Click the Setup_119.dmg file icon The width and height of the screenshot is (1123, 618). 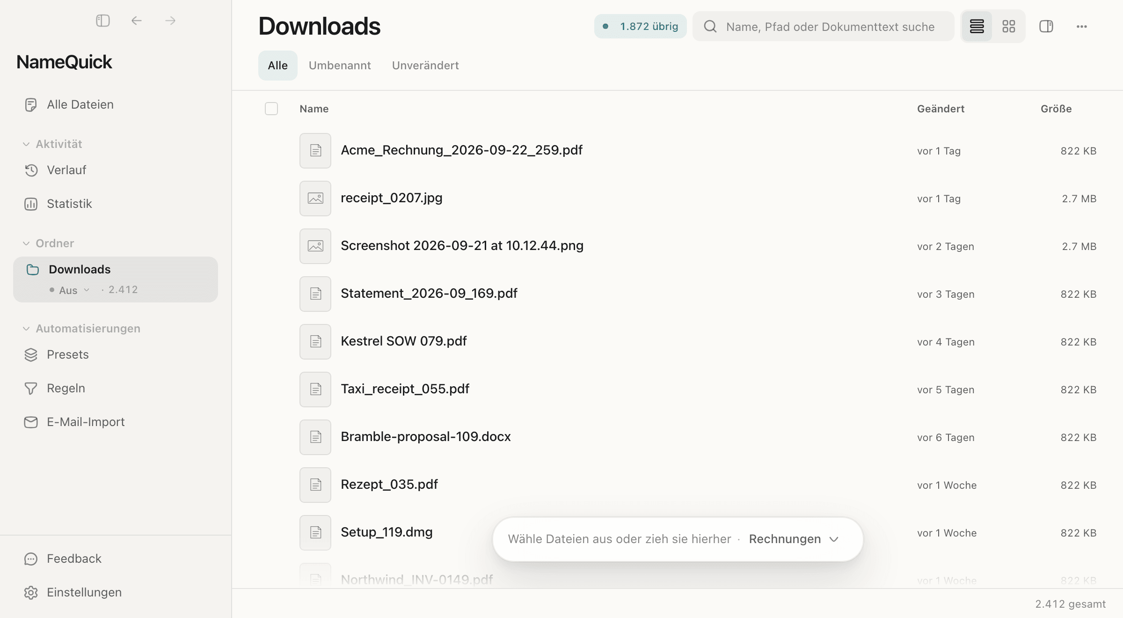tap(315, 533)
